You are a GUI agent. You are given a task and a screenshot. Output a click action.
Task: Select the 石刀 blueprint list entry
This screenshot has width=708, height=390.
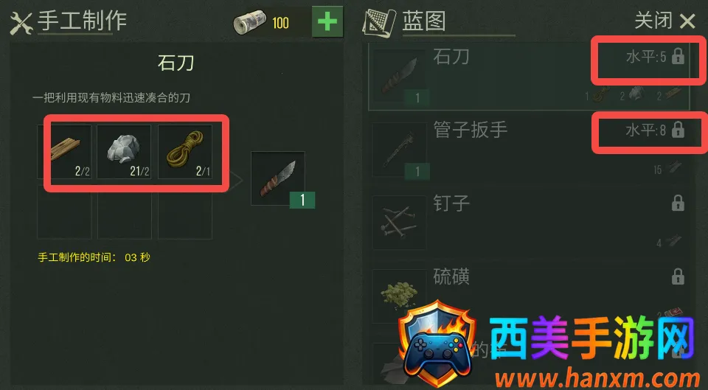pos(530,77)
